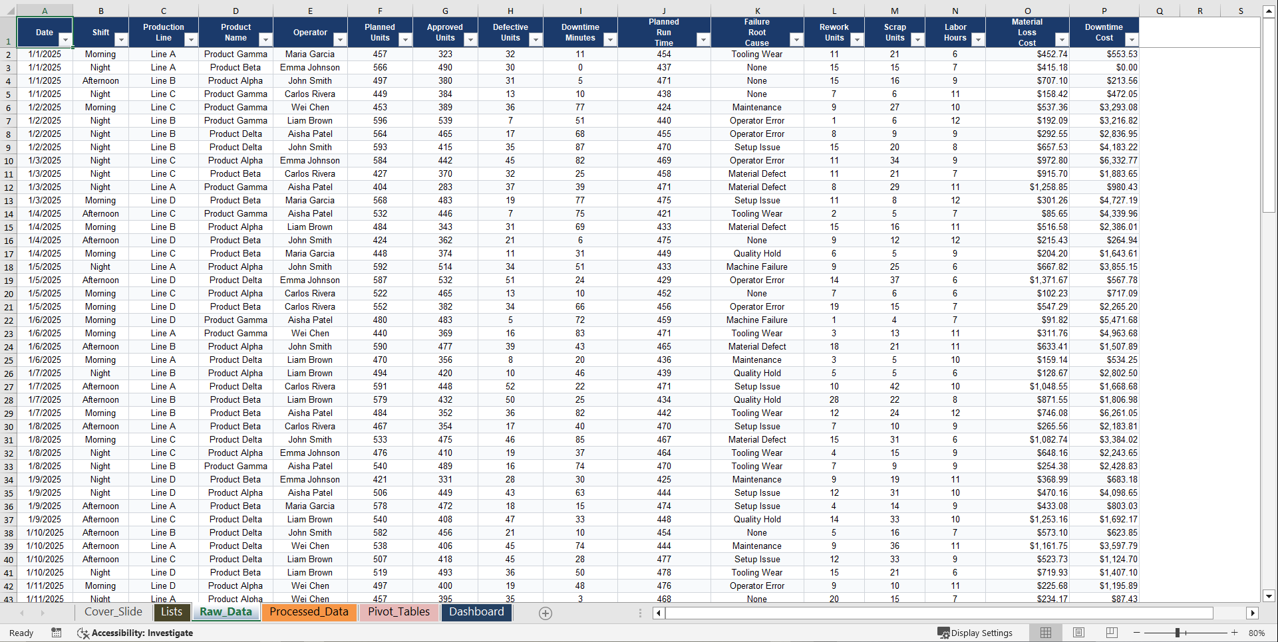1278x642 pixels.
Task: Toggle Page Break Preview view
Action: [1112, 633]
